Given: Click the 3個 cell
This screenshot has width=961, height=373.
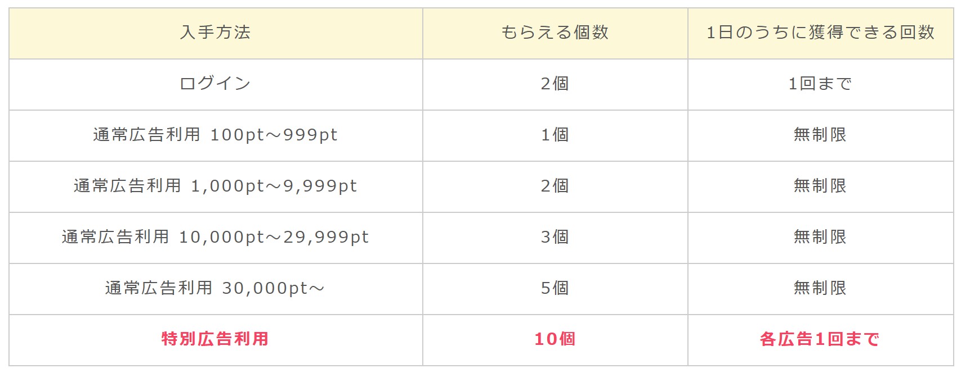Looking at the screenshot, I should click(x=555, y=237).
